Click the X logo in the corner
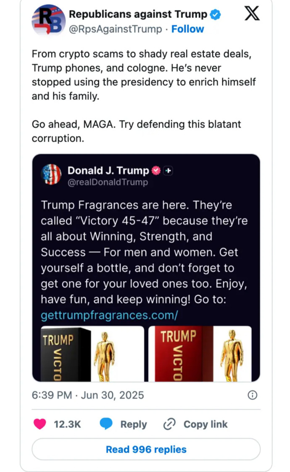 (251, 13)
